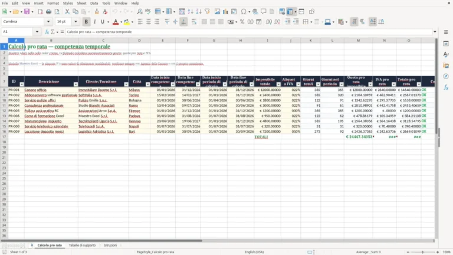Open the Functions fx panel in the sidebar
Image resolution: width=453 pixels, height=255 pixels.
coord(446,87)
